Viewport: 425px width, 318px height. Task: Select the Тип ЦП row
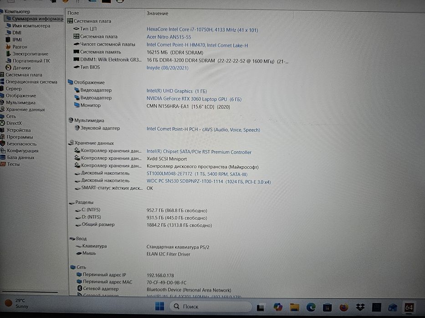(x=165, y=29)
